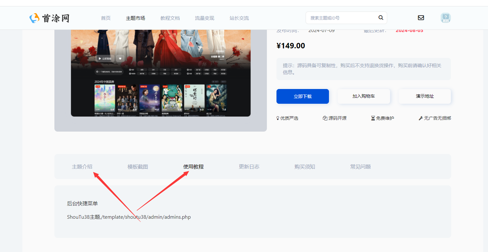Click the 立即下载 button

click(303, 96)
